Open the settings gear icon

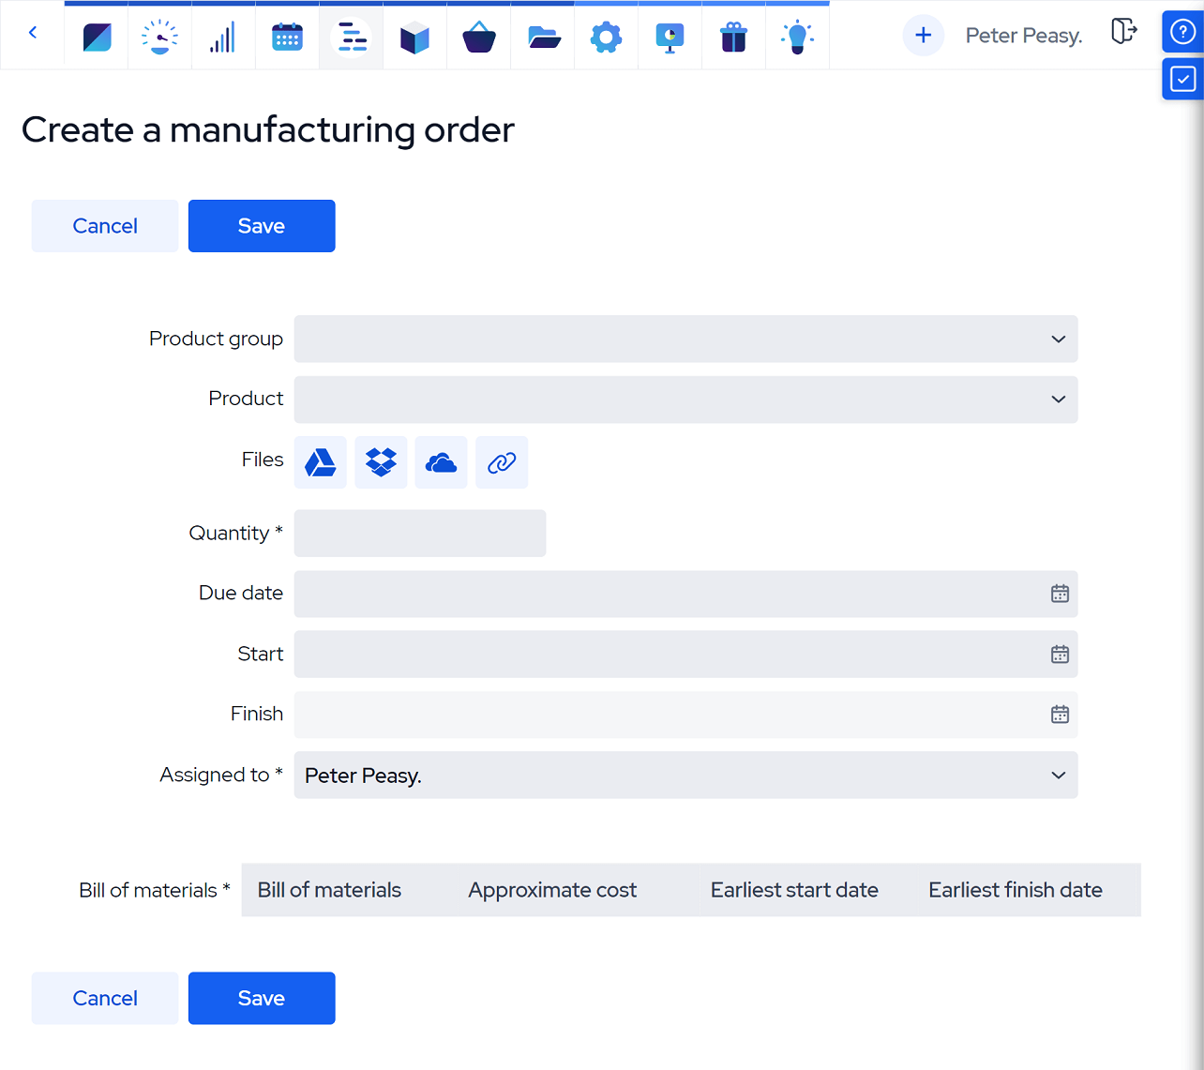[x=606, y=37]
